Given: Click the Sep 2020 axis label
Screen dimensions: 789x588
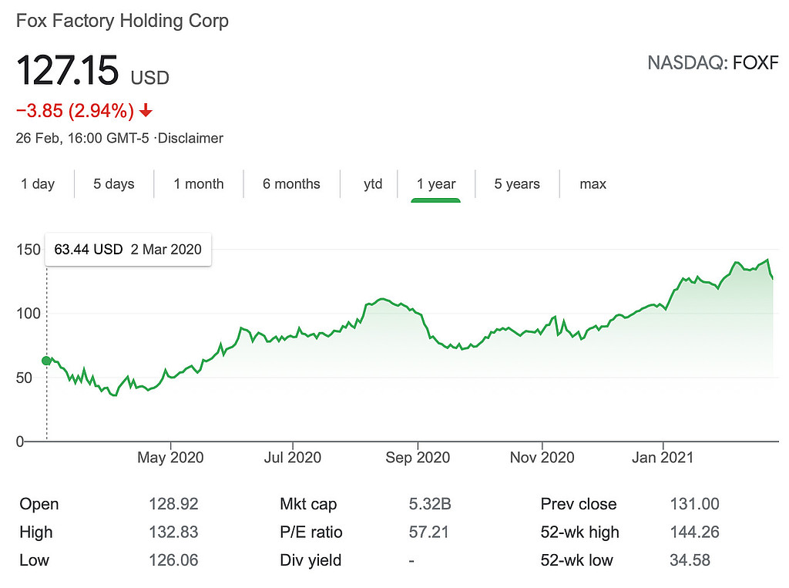Looking at the screenshot, I should [417, 458].
